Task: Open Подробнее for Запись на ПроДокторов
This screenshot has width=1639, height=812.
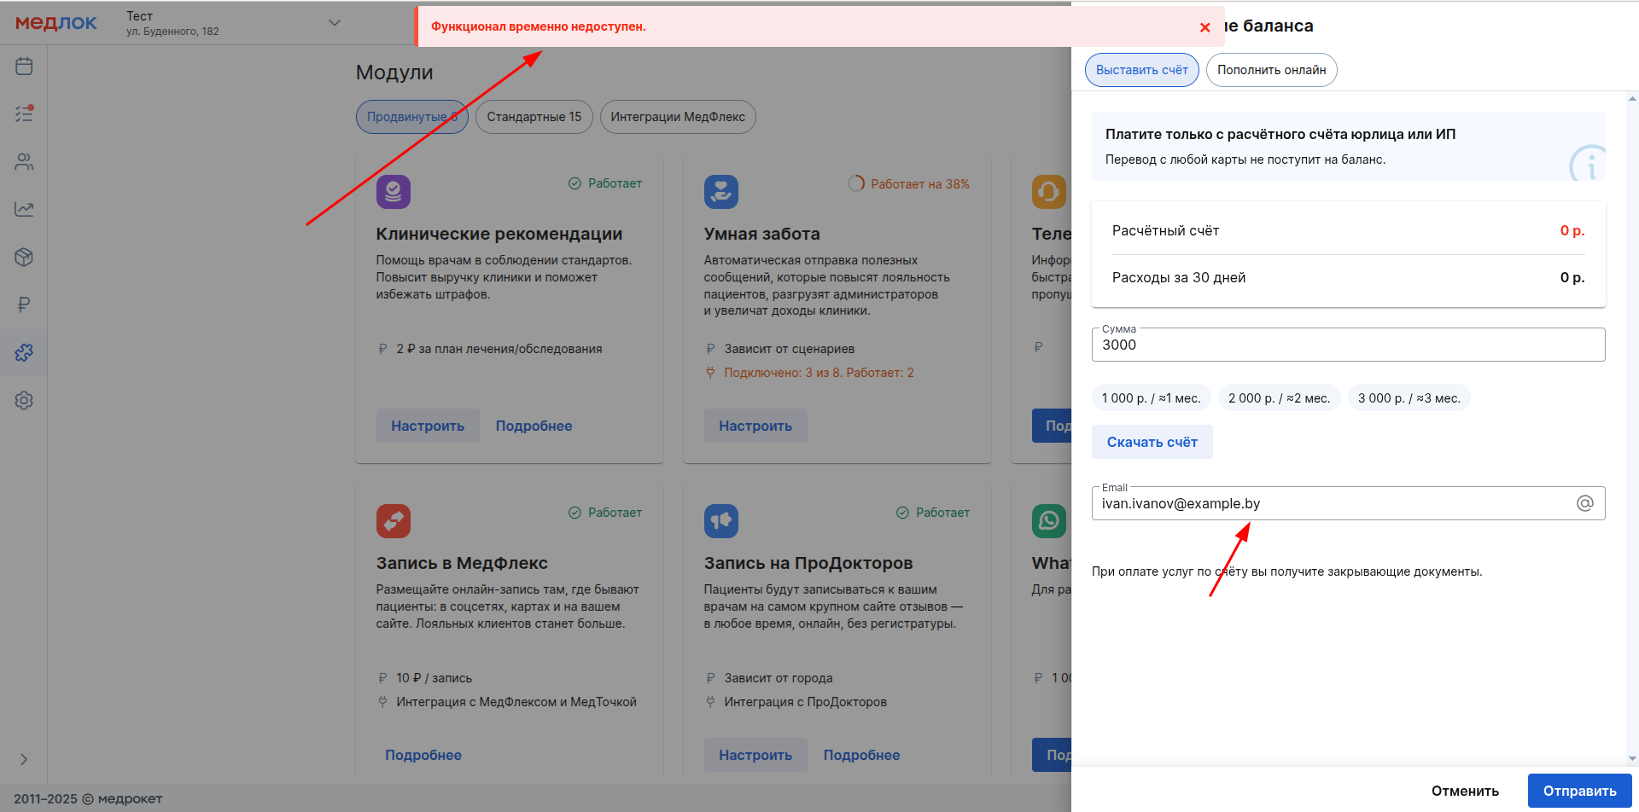Action: click(x=862, y=755)
